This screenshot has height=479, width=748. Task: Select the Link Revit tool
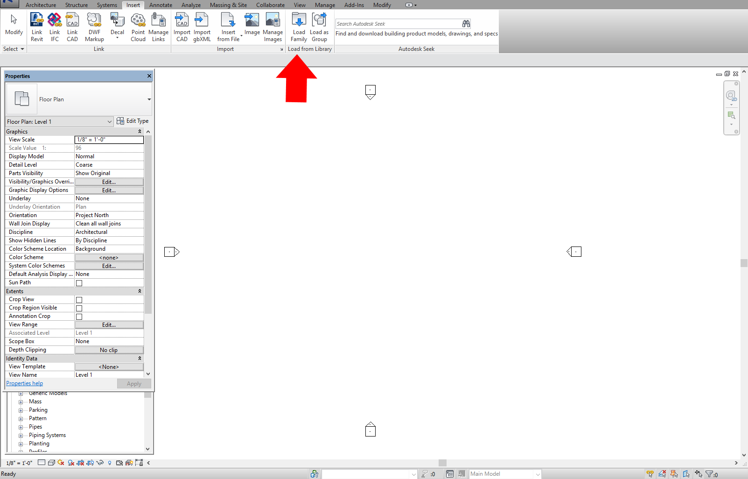(37, 26)
